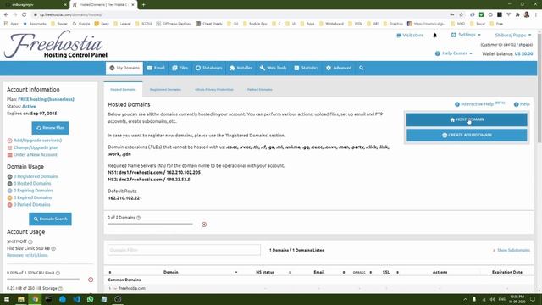Click help icon beside CPU Limit
This screenshot has height=305, width=542.
[58, 273]
